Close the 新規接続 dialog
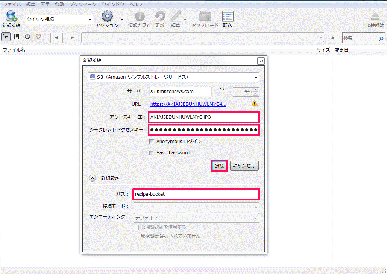The image size is (387, 274). 261,61
